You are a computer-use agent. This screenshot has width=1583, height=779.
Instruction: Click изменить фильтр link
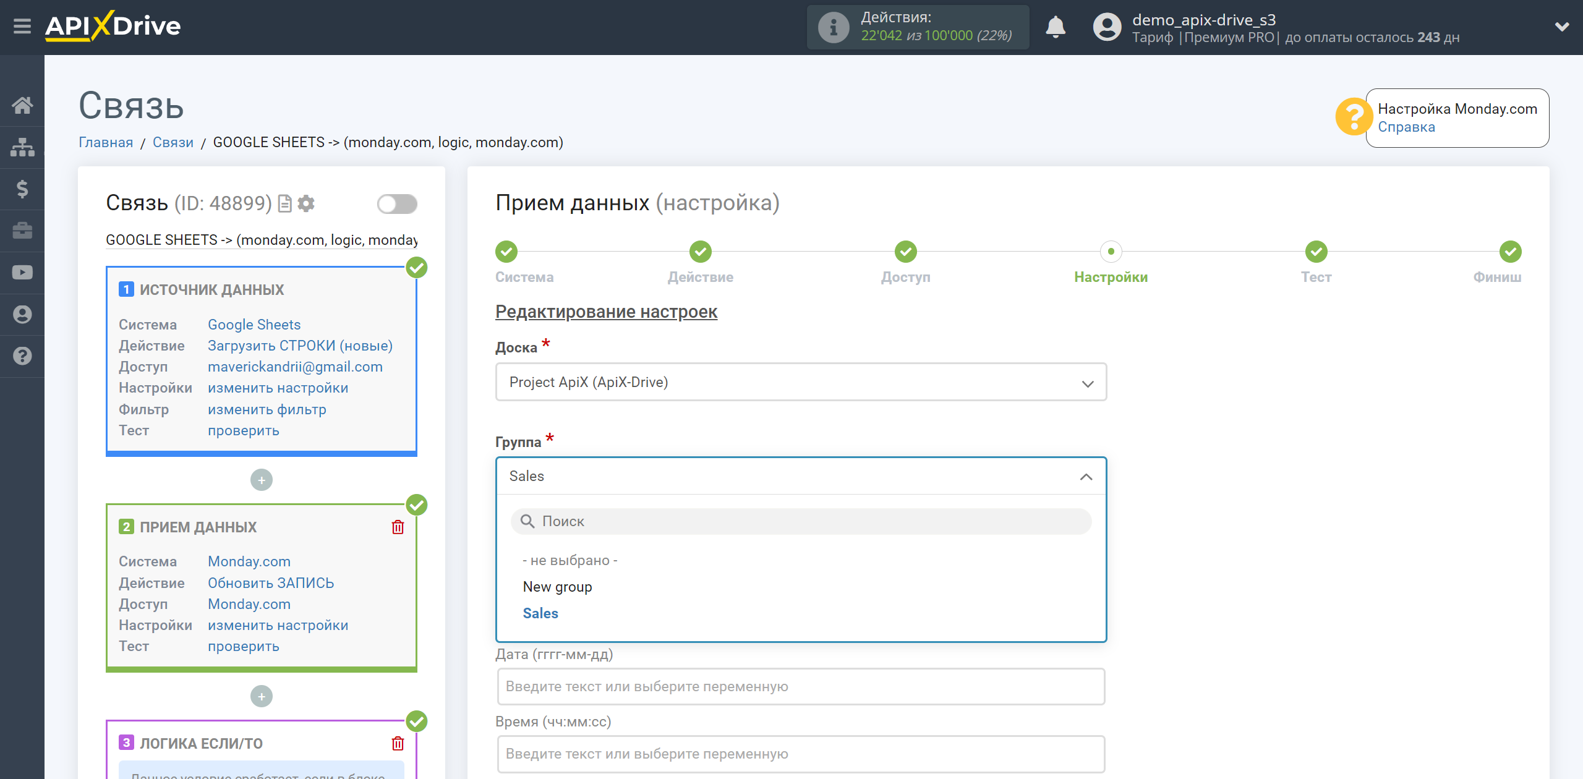[267, 409]
